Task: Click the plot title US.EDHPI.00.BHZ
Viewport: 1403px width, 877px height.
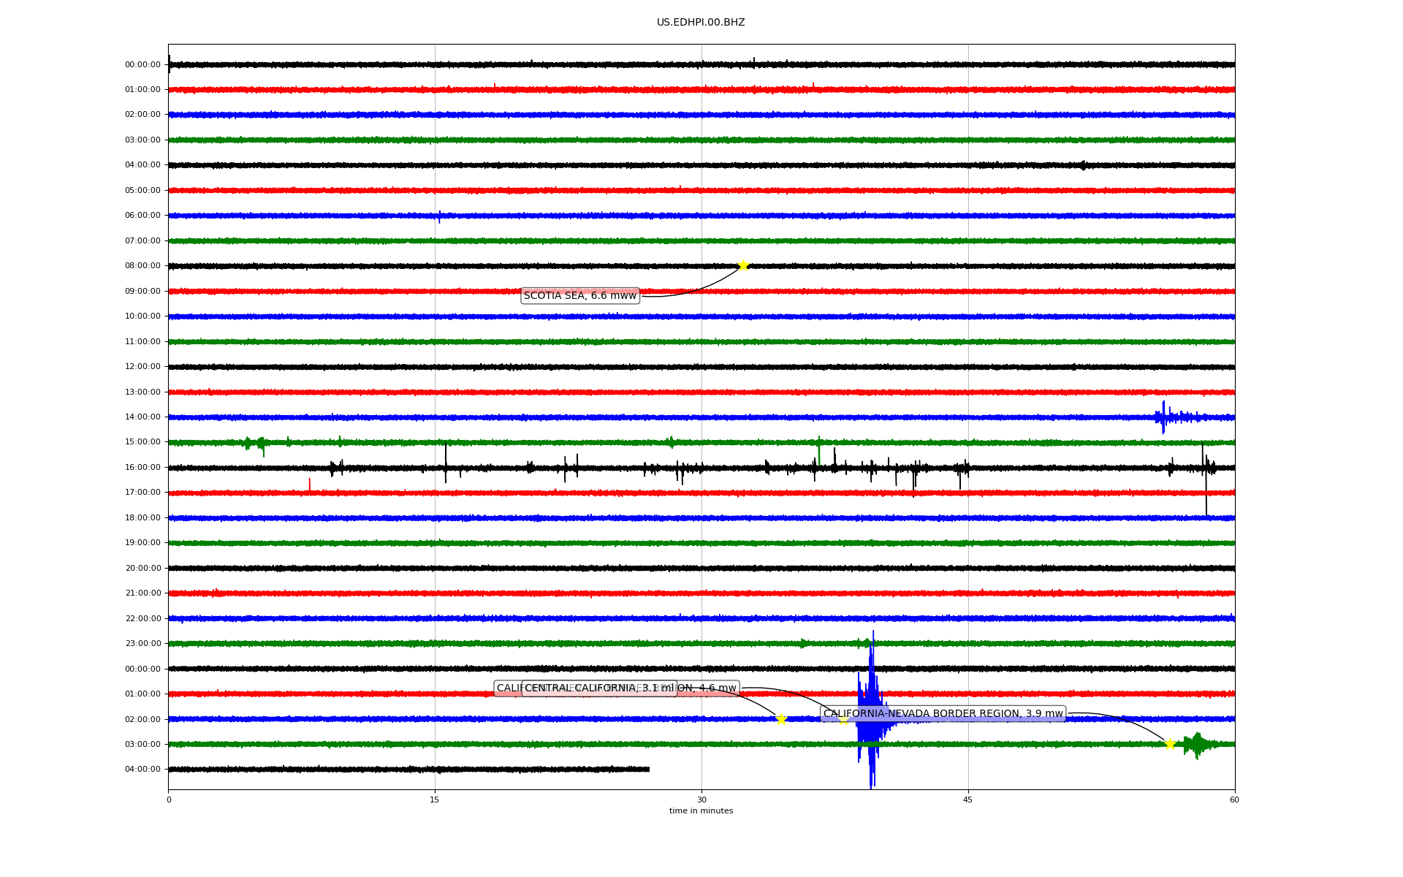Action: [701, 23]
